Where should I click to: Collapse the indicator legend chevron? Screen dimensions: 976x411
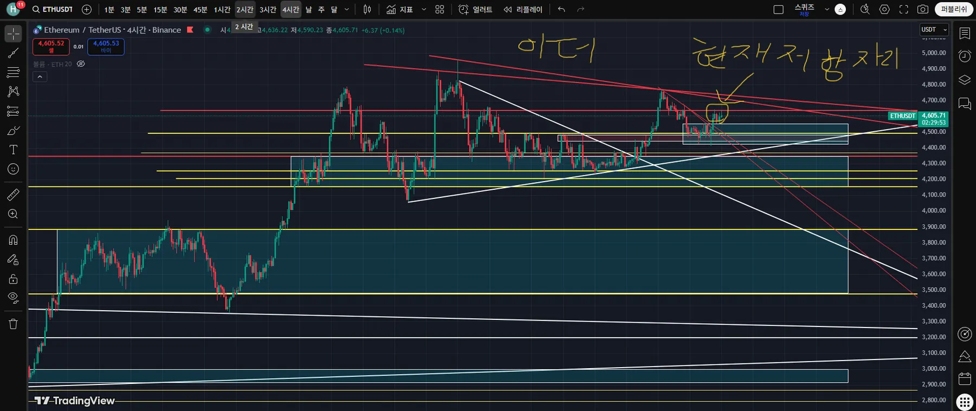[x=40, y=77]
